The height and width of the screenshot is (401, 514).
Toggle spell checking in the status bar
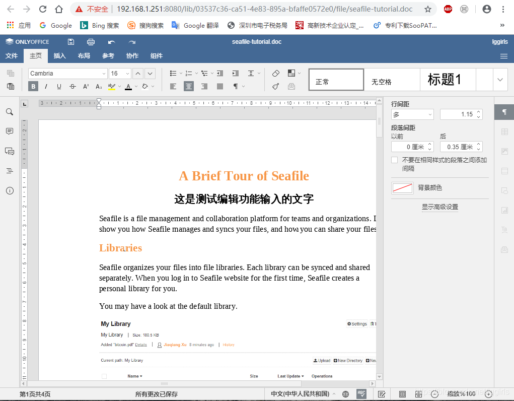tap(361, 394)
